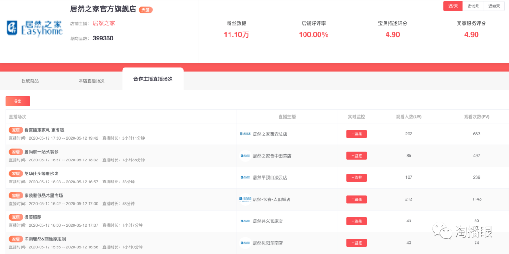Click UV value 213
Screen dimensions: 509x254
point(409,199)
